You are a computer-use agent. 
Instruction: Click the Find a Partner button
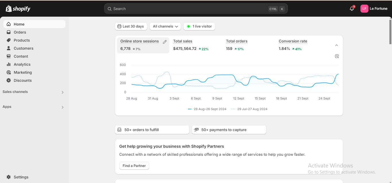click(x=134, y=166)
